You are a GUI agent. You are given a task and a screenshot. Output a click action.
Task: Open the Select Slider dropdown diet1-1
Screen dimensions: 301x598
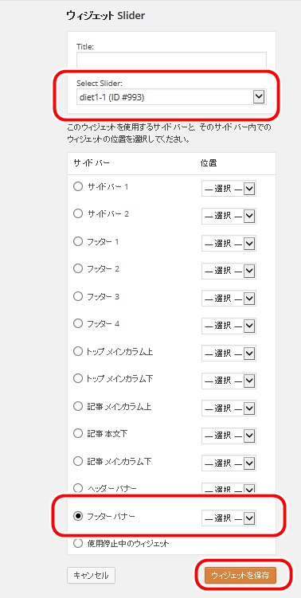171,97
